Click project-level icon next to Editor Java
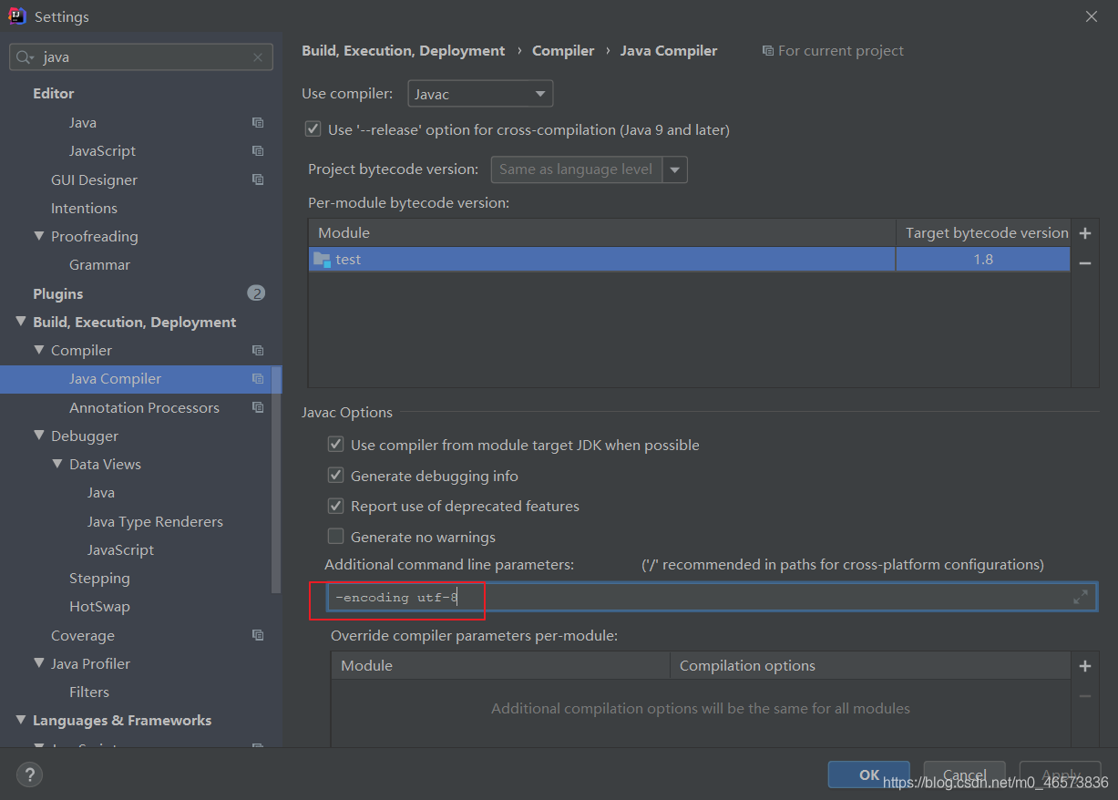 258,122
